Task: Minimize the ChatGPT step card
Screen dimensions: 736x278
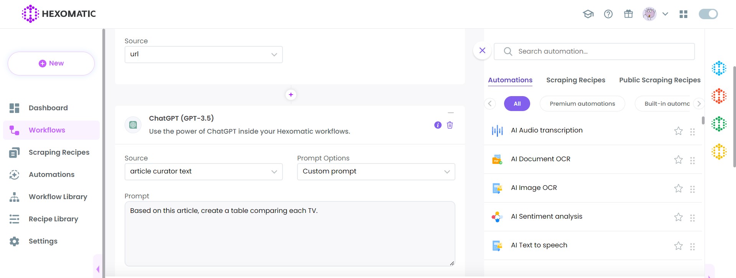Action: 451,113
